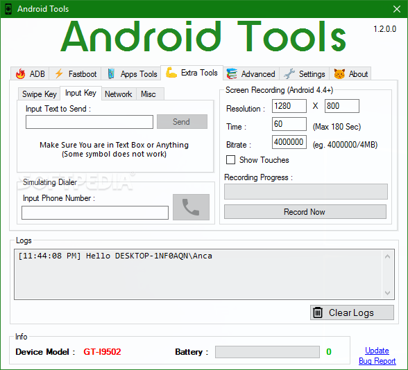Click the battery value 0
This screenshot has width=408, height=370.
click(x=329, y=352)
